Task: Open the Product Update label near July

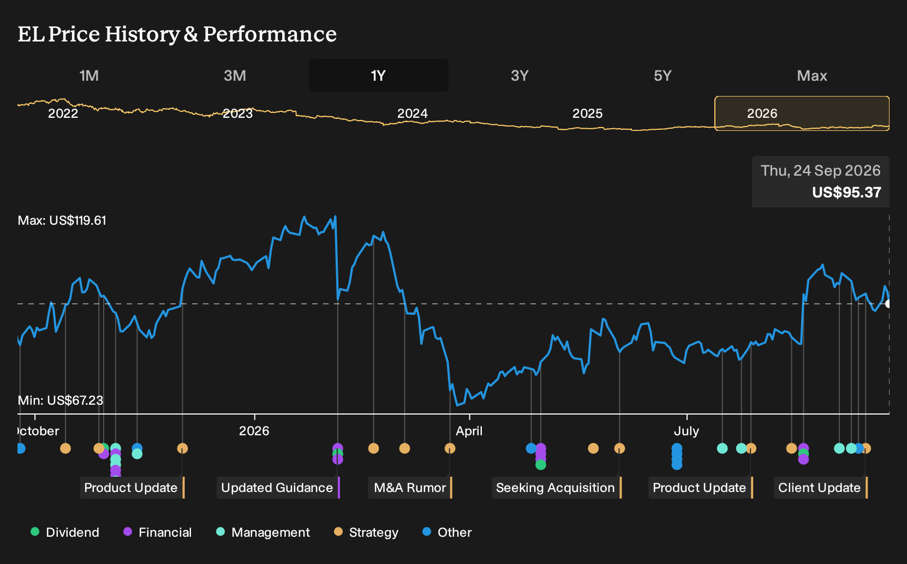Action: tap(701, 488)
